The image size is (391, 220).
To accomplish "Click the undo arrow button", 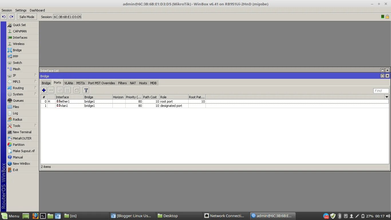I will click(4, 17).
